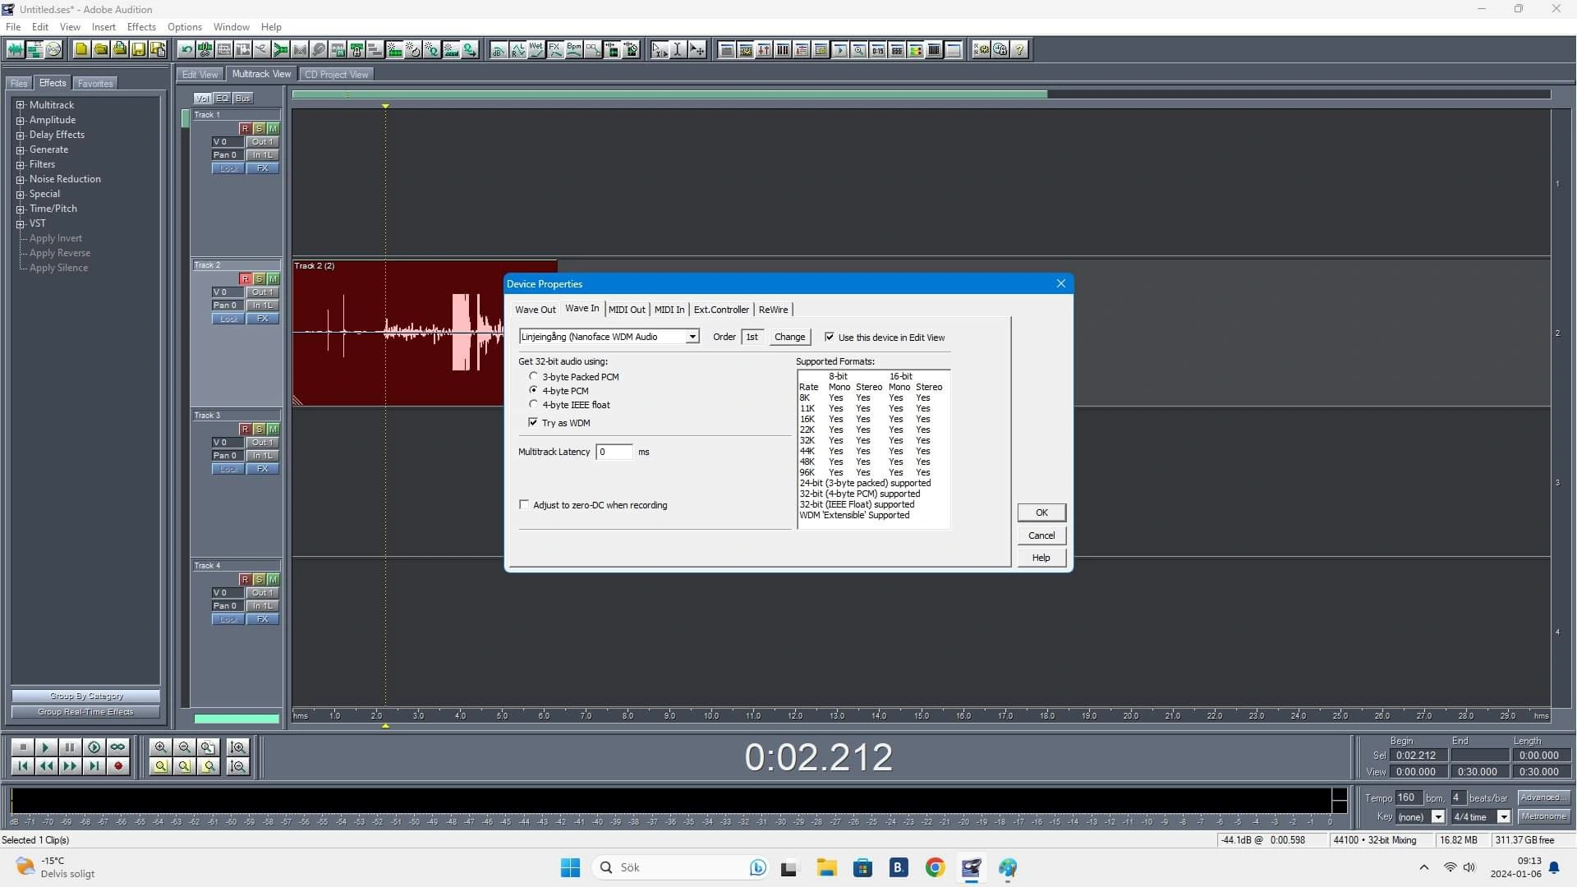This screenshot has width=1577, height=887.
Task: Start playback with the Play button
Action: [46, 747]
